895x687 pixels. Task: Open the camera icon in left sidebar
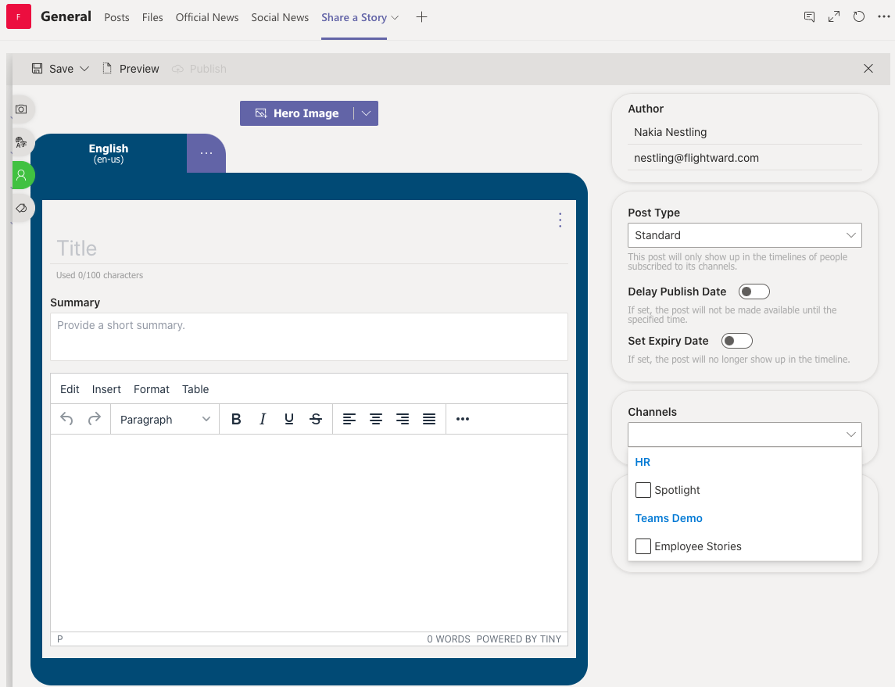[21, 109]
